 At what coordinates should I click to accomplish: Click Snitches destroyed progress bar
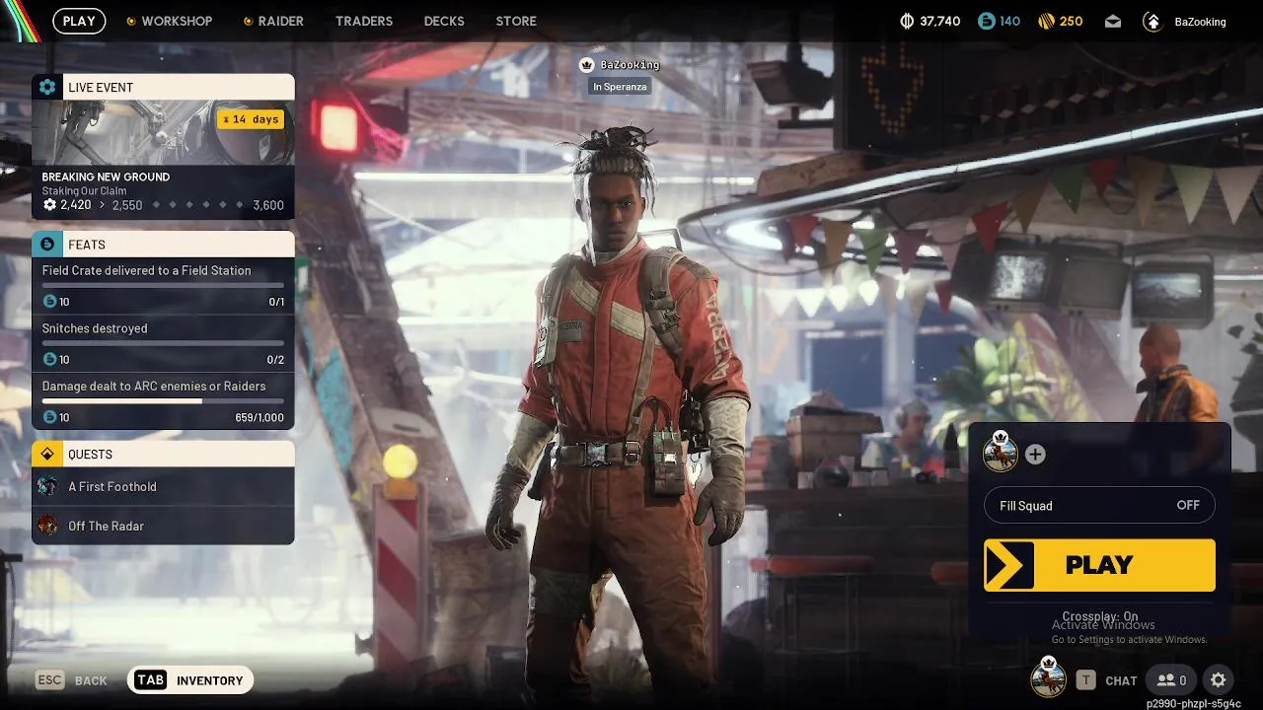pos(163,343)
